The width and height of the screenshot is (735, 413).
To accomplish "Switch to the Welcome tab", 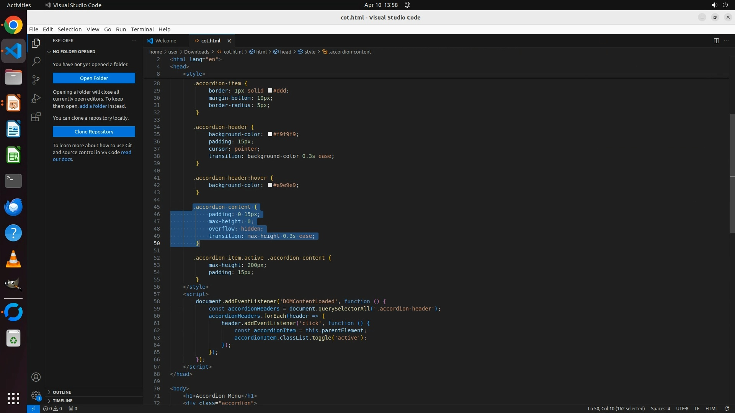I will [165, 41].
